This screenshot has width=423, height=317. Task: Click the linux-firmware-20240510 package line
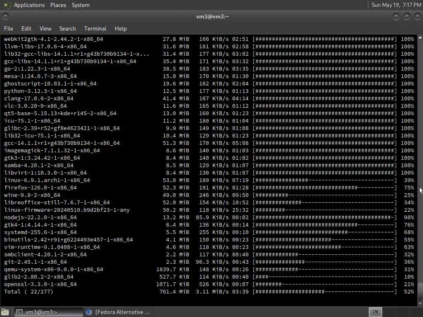[x=209, y=210]
